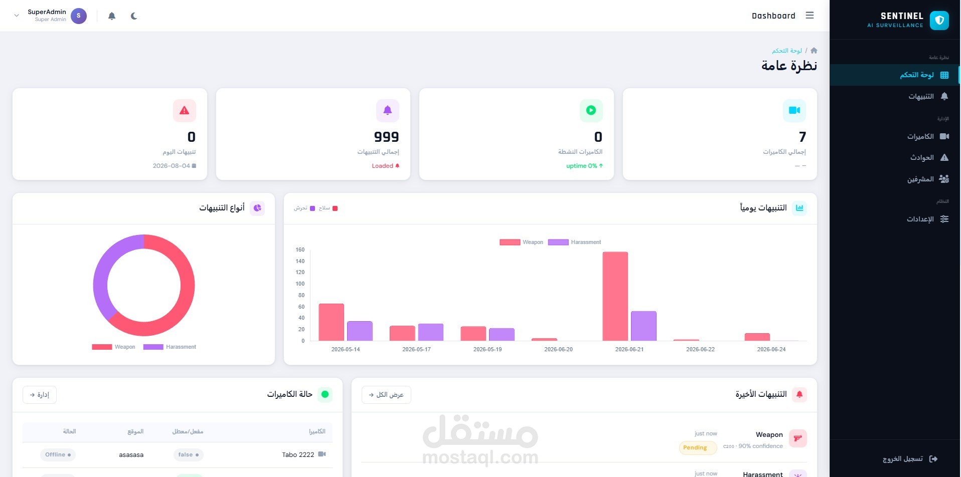The image size is (961, 477).
Task: Click the location cell asasasa
Action: 131,455
